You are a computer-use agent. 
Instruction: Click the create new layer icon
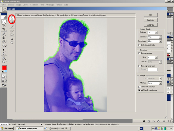point(164,121)
